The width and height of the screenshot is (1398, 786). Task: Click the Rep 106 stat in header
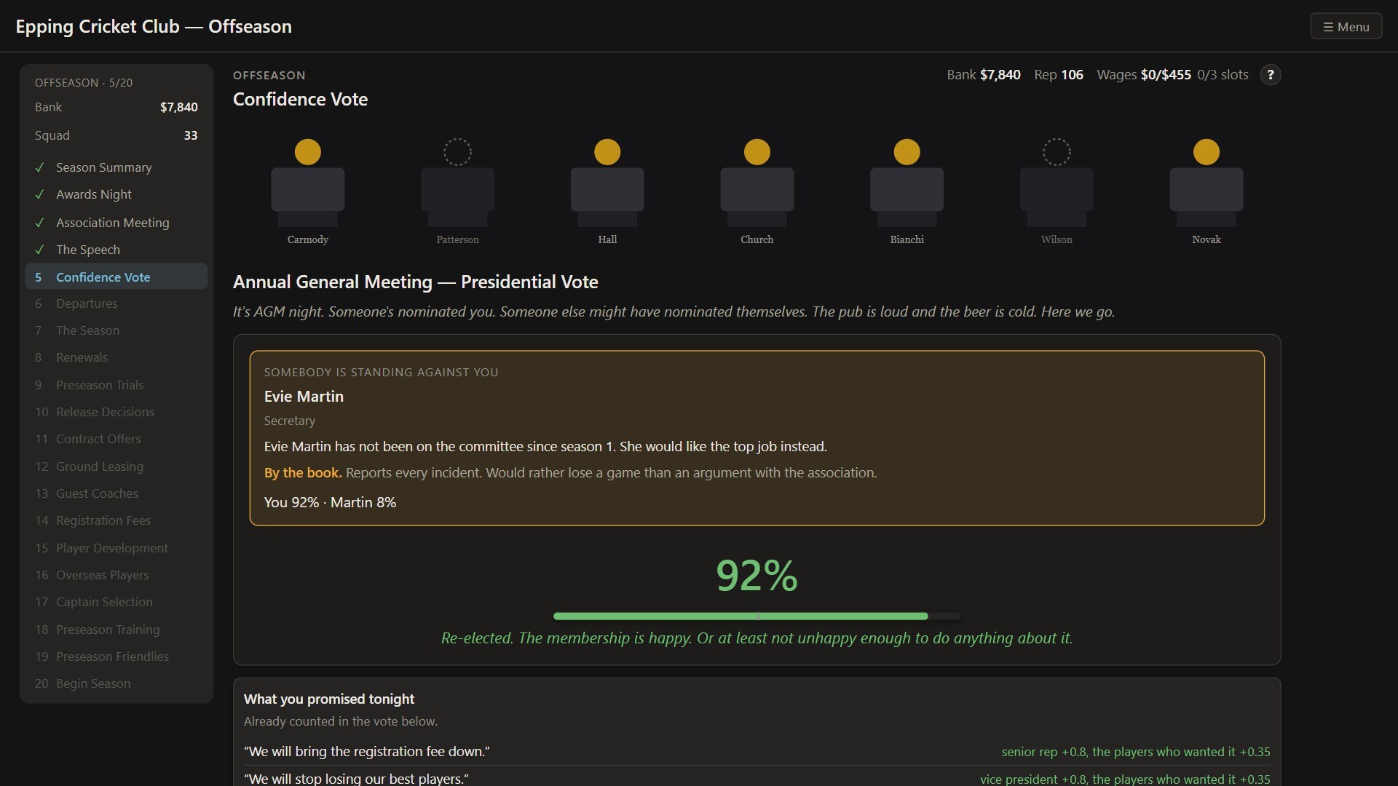[x=1059, y=75]
